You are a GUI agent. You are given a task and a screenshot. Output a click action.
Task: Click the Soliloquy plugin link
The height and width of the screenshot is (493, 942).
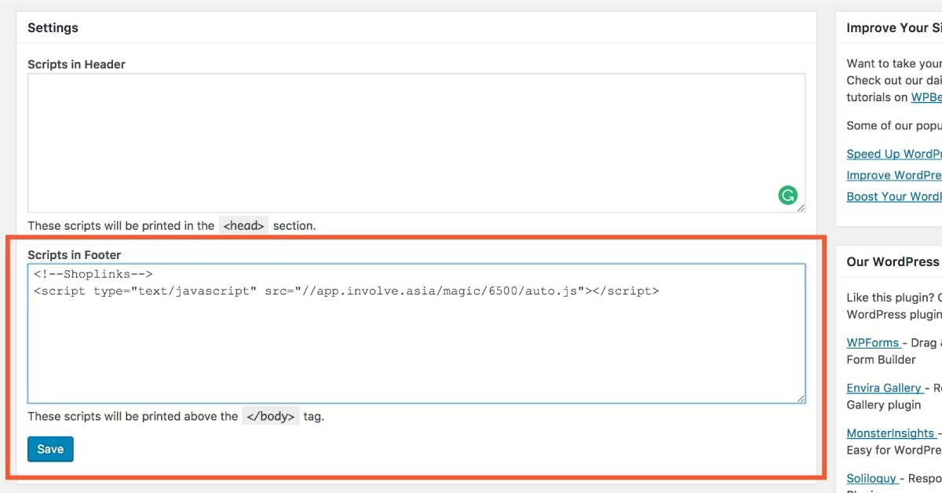click(x=871, y=478)
